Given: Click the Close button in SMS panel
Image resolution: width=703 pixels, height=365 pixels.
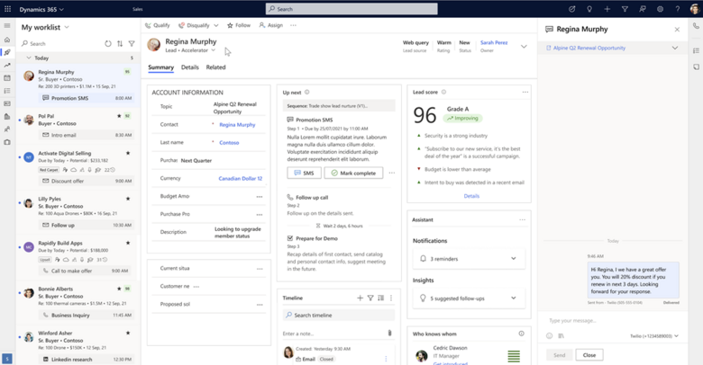Looking at the screenshot, I should [x=589, y=355].
